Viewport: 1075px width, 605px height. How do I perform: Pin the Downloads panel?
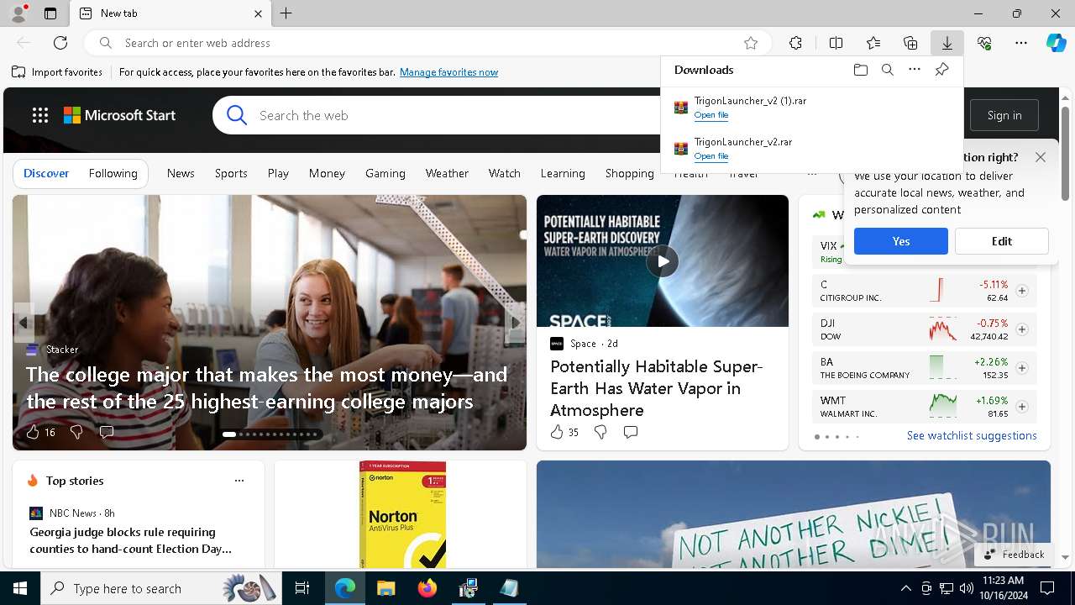pos(941,70)
